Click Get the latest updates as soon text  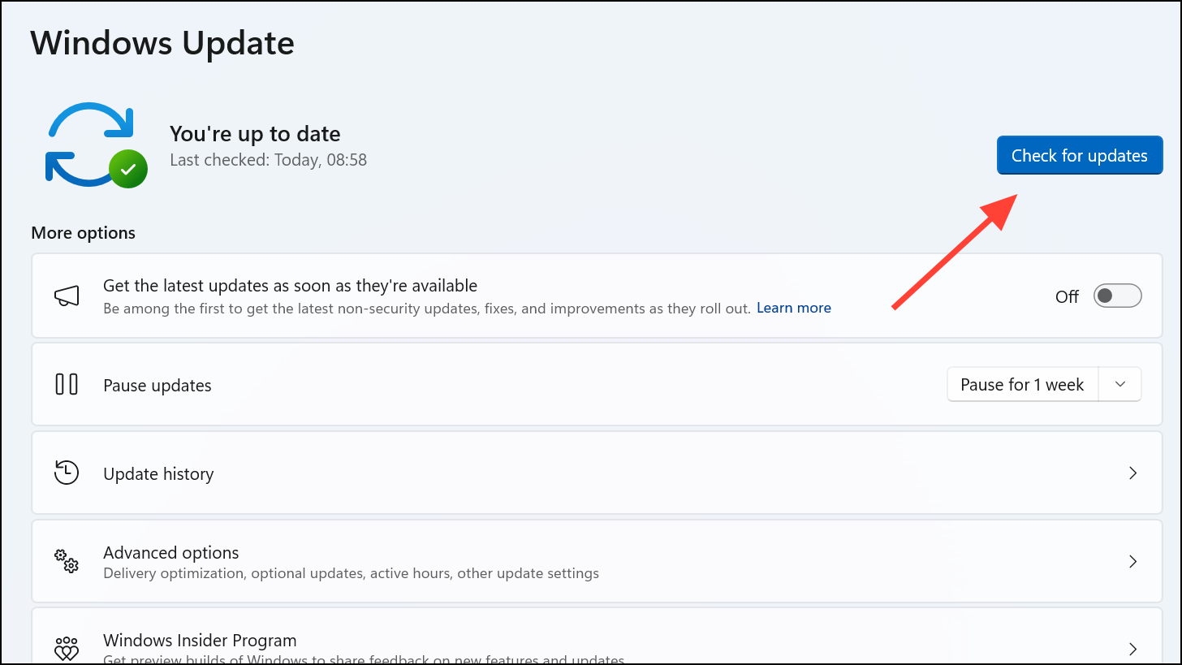pos(290,286)
